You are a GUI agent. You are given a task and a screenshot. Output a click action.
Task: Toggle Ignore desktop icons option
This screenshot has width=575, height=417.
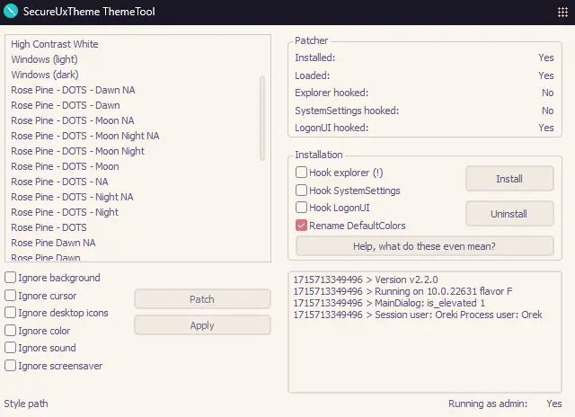click(x=10, y=313)
